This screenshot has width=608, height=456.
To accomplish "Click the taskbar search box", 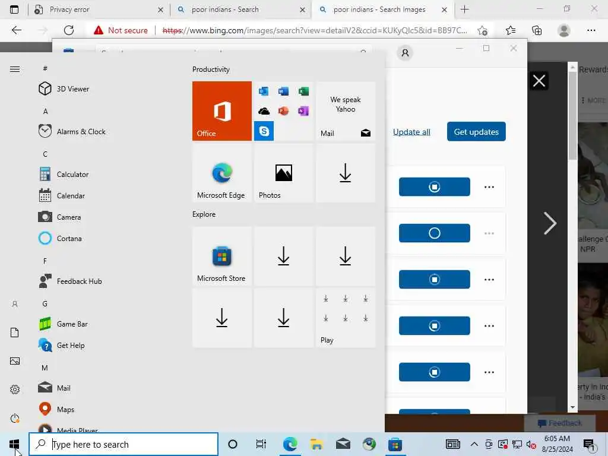I will (123, 444).
